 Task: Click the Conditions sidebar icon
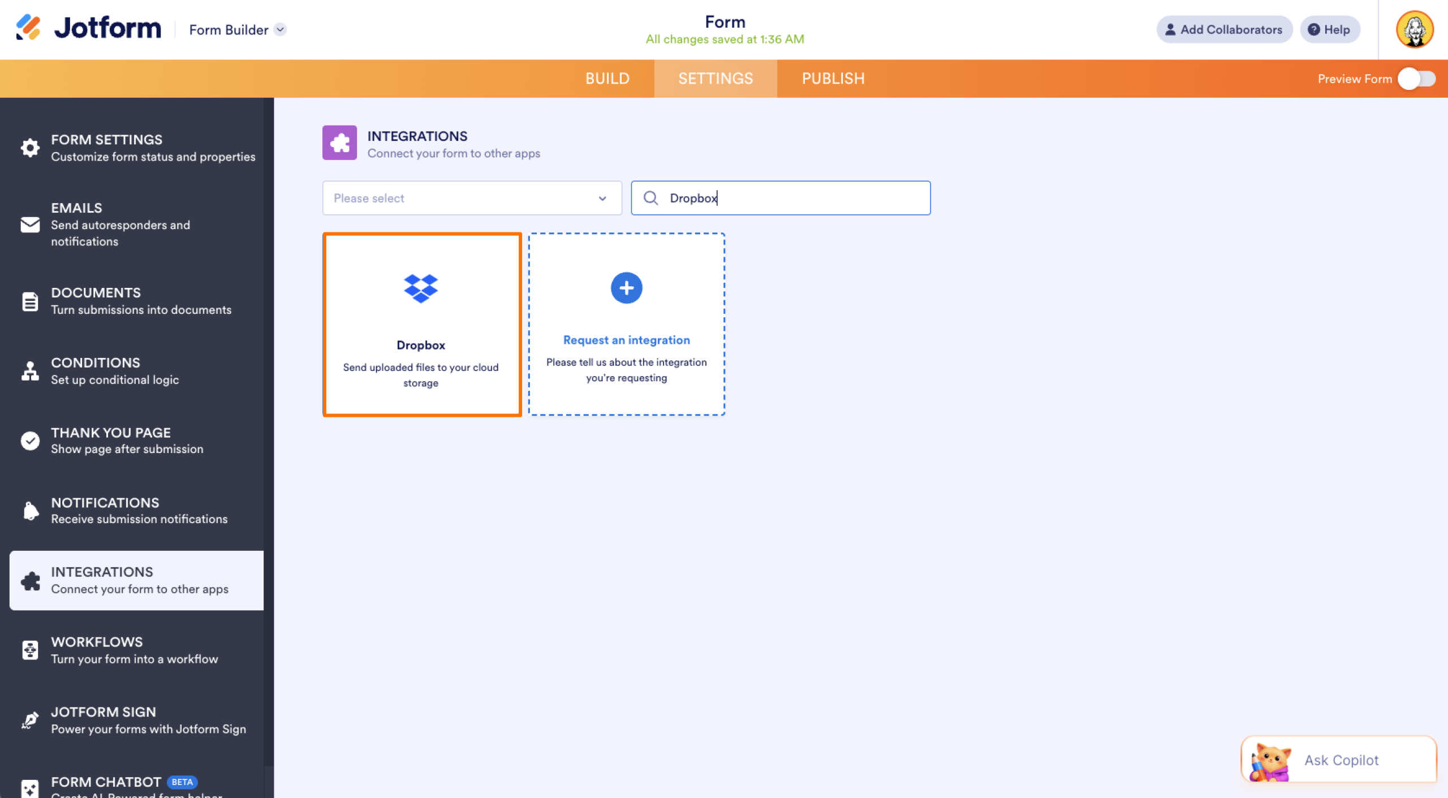pyautogui.click(x=29, y=370)
